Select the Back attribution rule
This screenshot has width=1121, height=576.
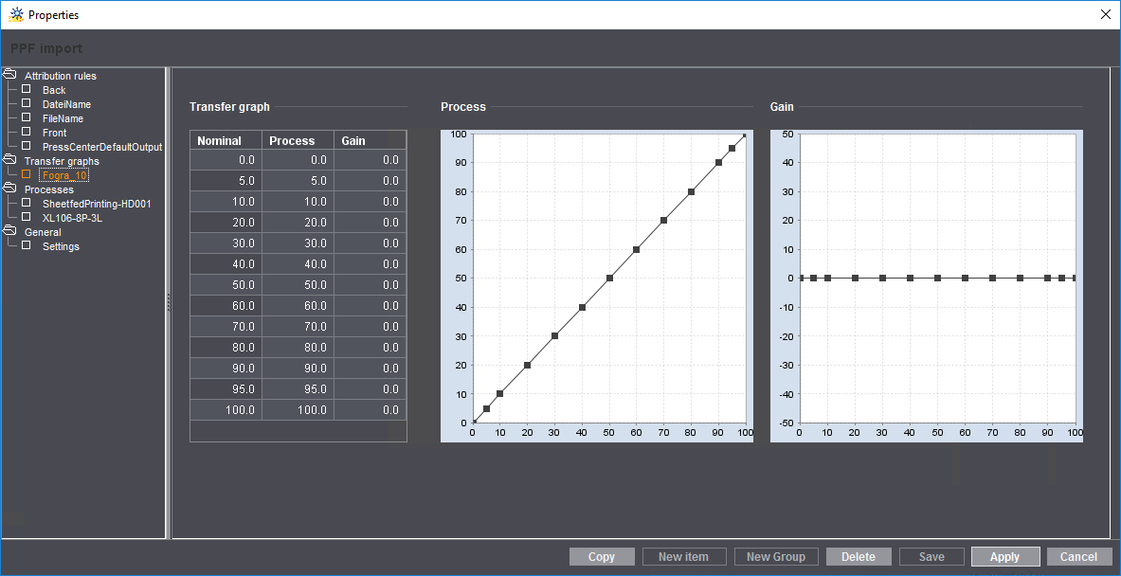54,90
